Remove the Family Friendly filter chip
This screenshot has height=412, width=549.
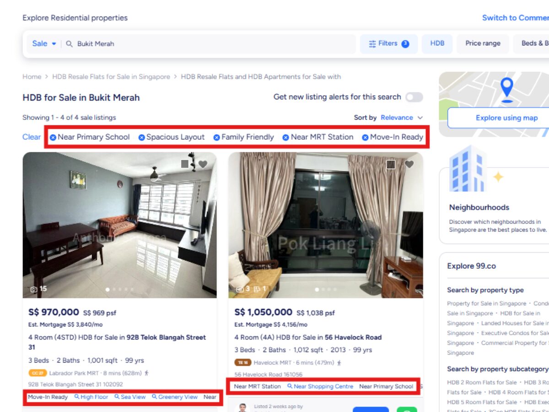[x=217, y=137]
